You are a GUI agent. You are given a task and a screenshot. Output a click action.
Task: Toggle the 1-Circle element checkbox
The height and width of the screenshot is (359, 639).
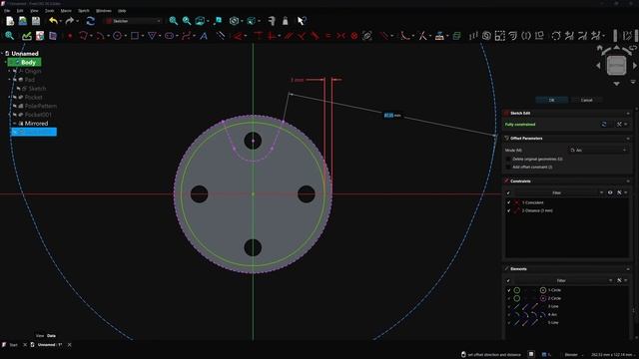click(508, 290)
